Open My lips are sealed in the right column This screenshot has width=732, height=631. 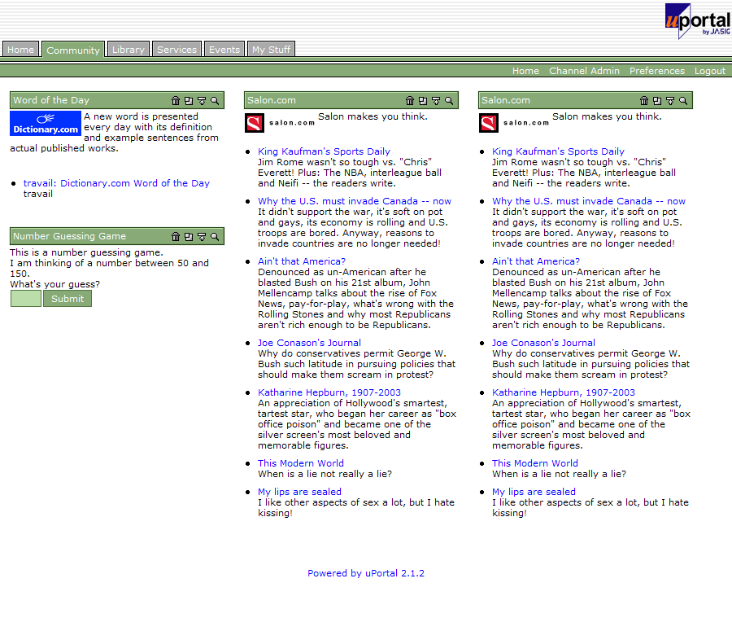(534, 492)
